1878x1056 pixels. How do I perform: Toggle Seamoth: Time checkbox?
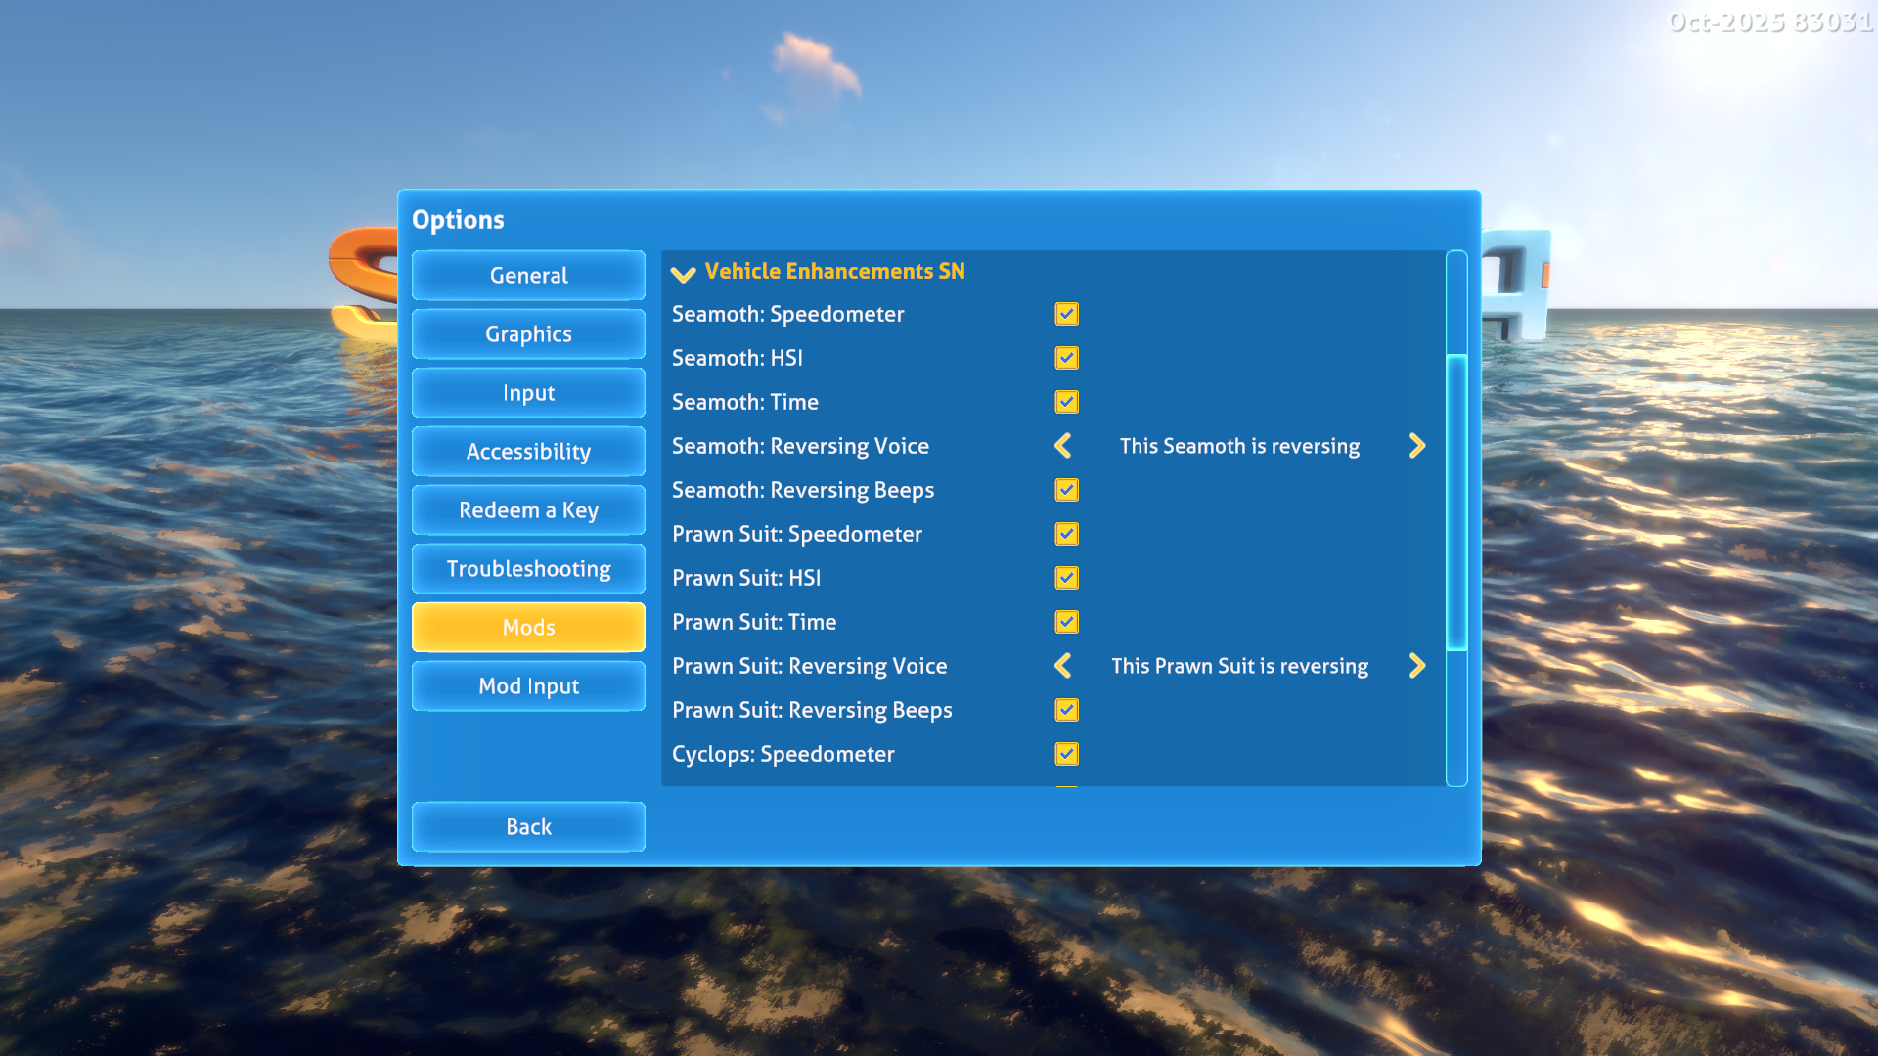coord(1066,402)
